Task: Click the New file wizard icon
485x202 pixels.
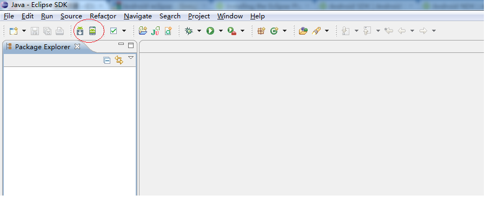Action: pyautogui.click(x=14, y=31)
